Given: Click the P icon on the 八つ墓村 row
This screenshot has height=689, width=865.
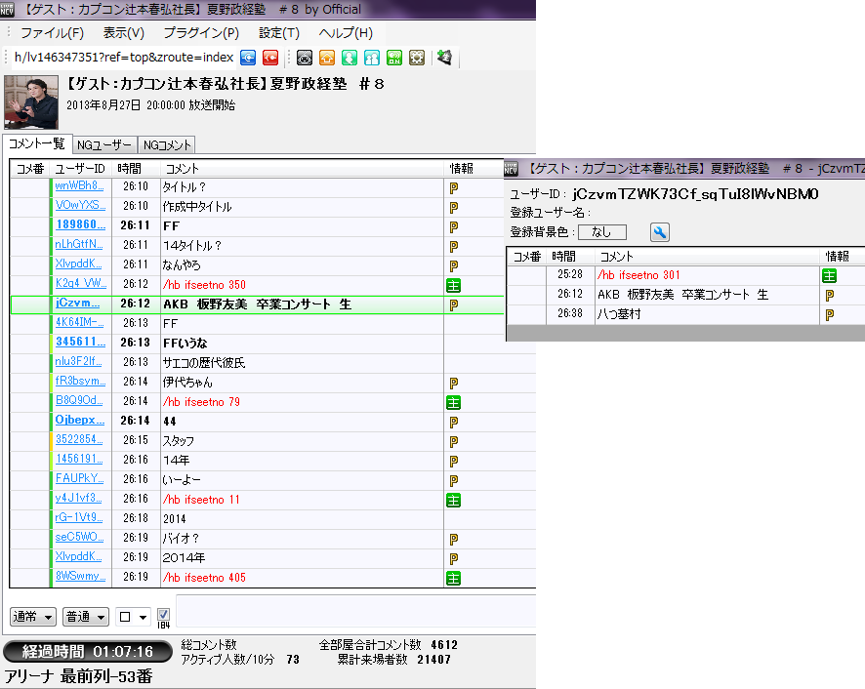Looking at the screenshot, I should [x=829, y=315].
